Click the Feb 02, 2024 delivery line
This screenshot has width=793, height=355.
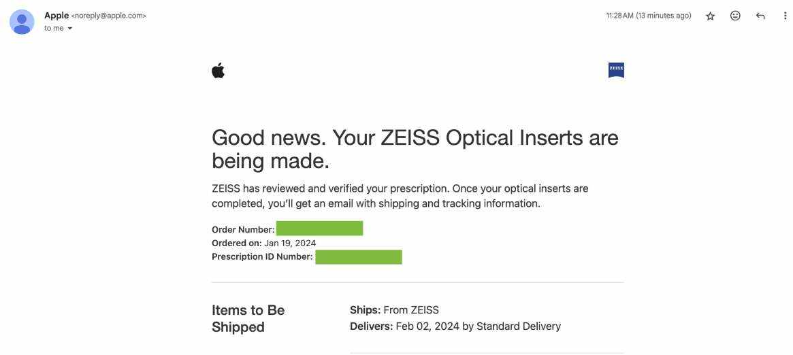455,326
